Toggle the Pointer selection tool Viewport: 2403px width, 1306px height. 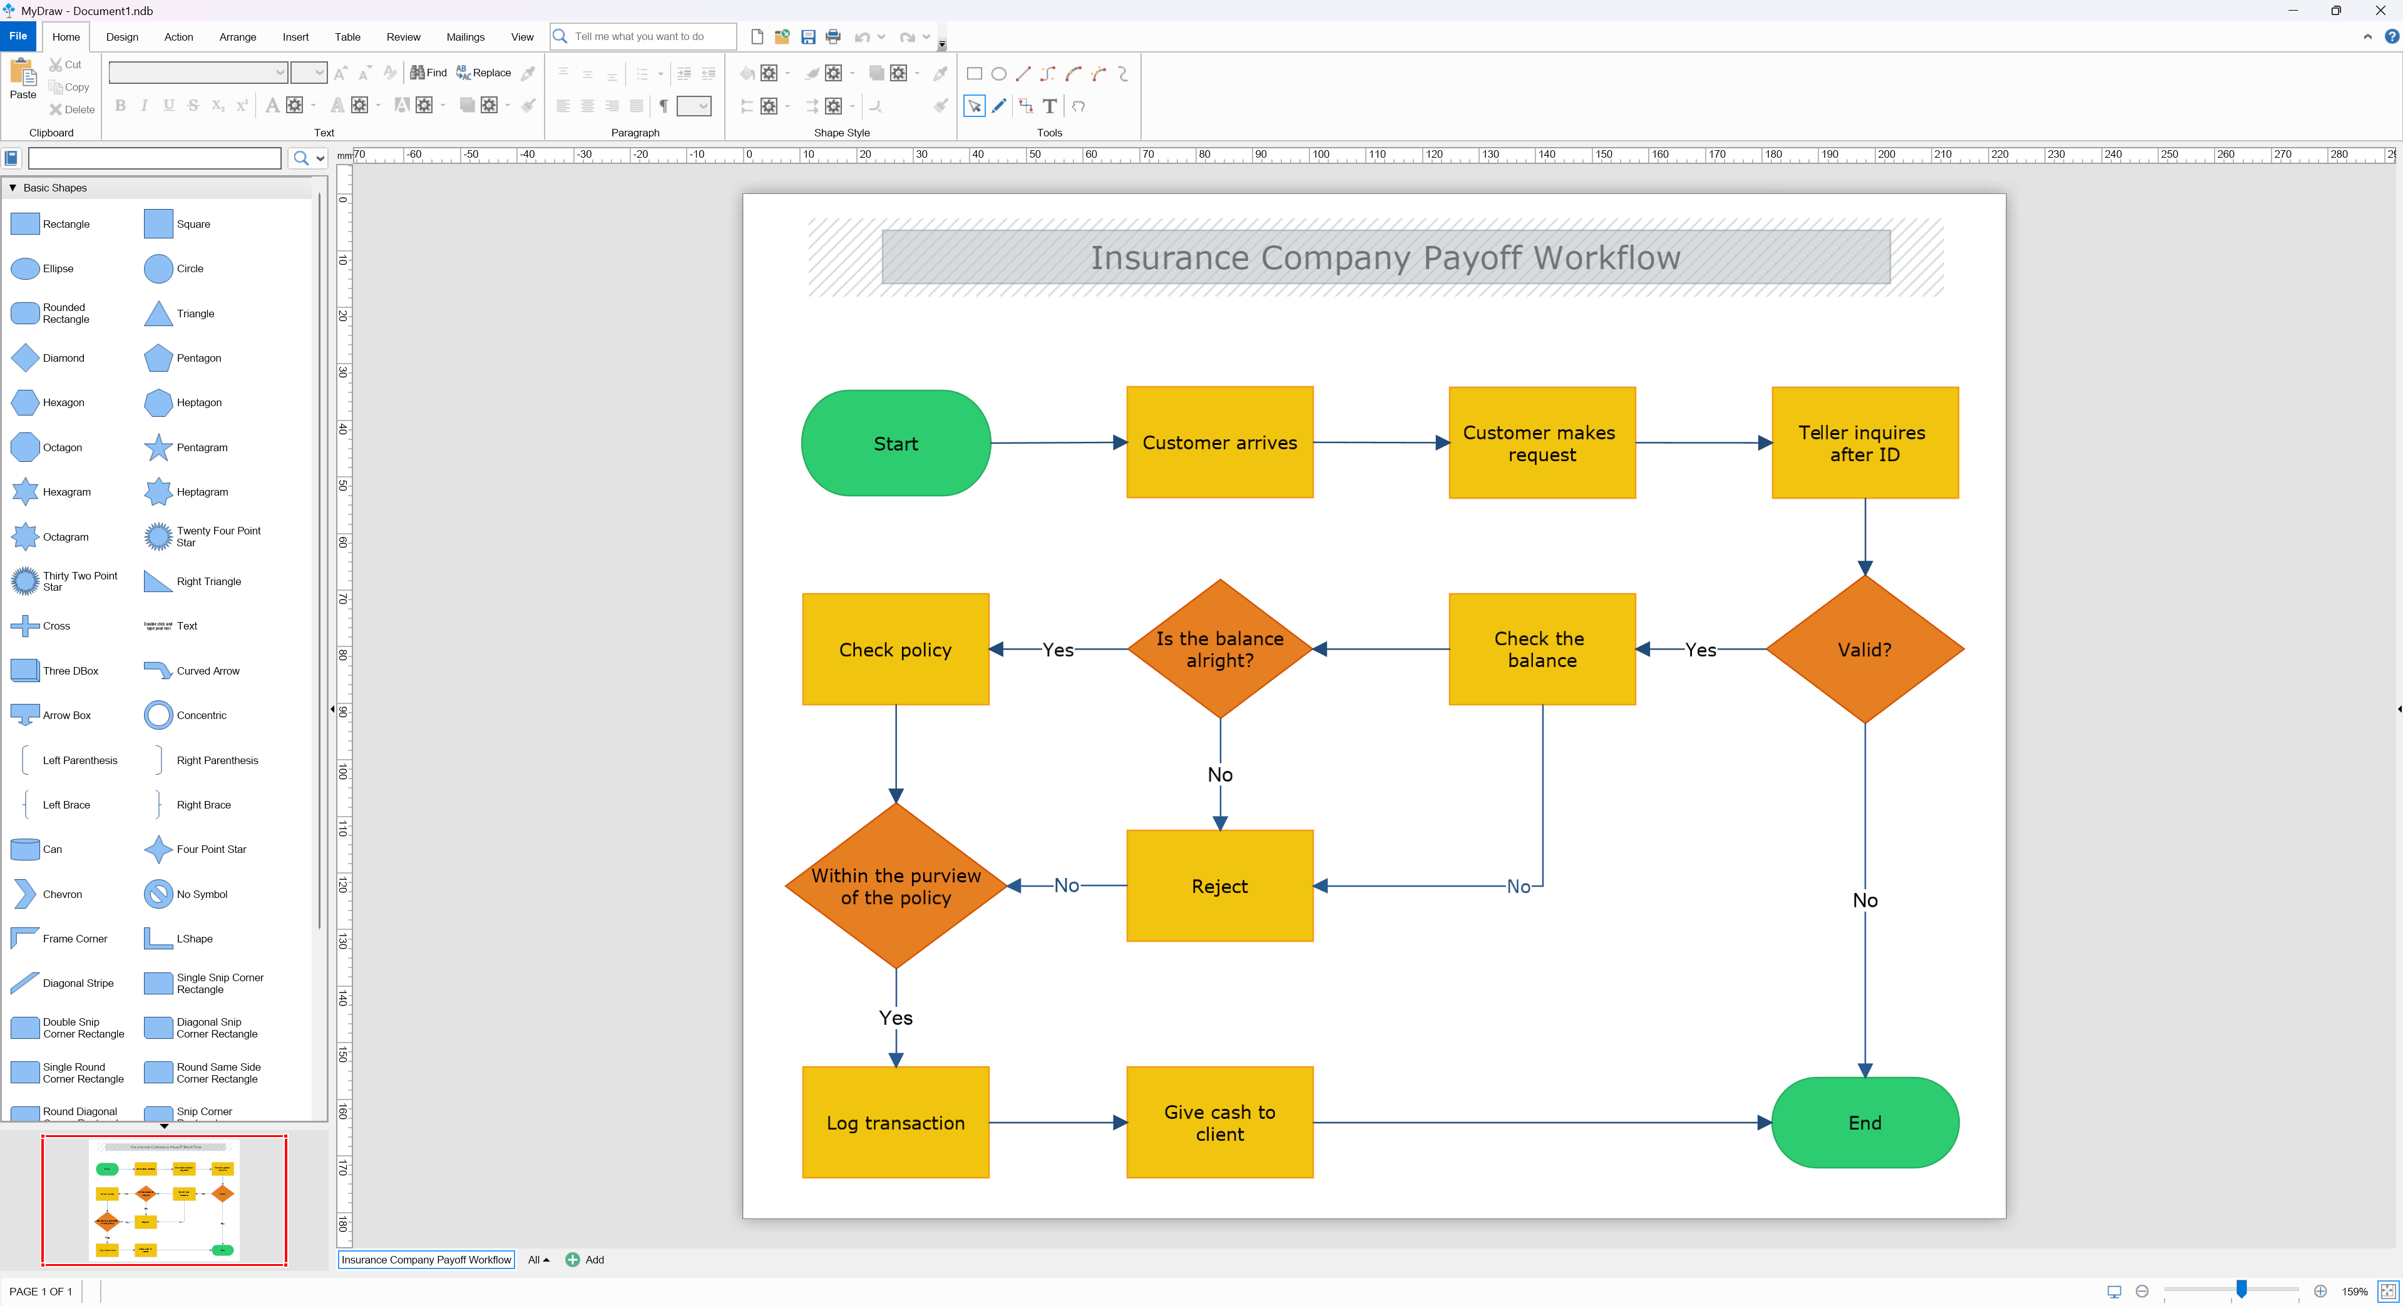(974, 106)
